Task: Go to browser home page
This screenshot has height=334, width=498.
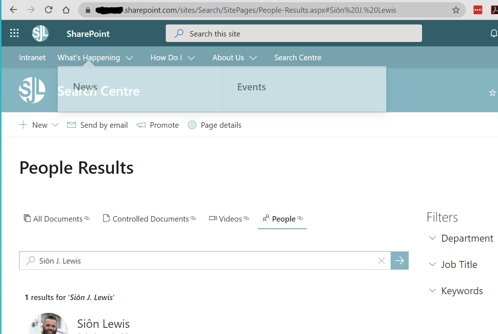Action: click(66, 10)
